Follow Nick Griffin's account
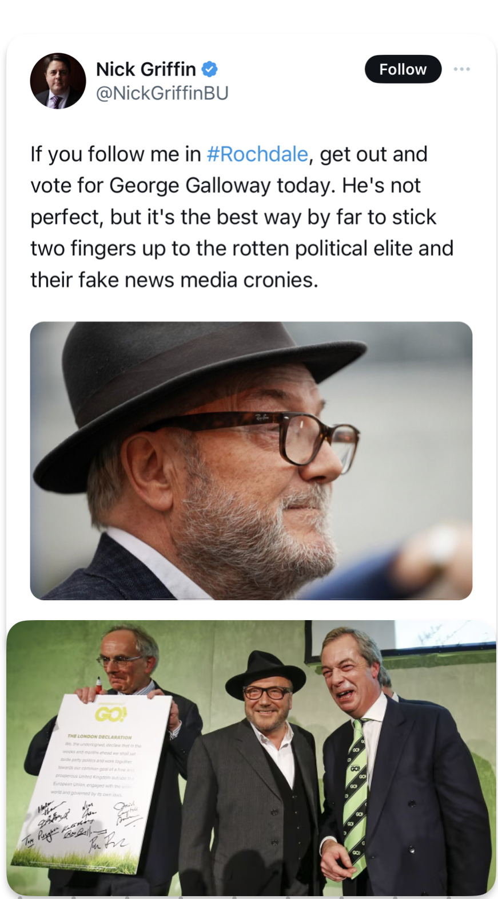Image resolution: width=498 pixels, height=899 pixels. [403, 69]
